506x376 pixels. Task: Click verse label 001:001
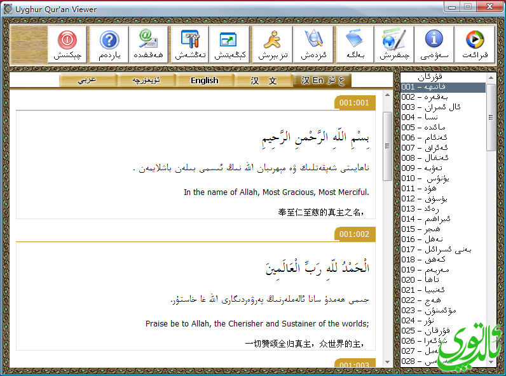tap(355, 103)
